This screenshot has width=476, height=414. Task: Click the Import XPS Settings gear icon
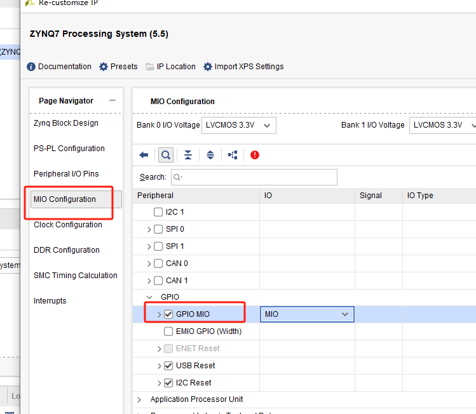tap(208, 67)
